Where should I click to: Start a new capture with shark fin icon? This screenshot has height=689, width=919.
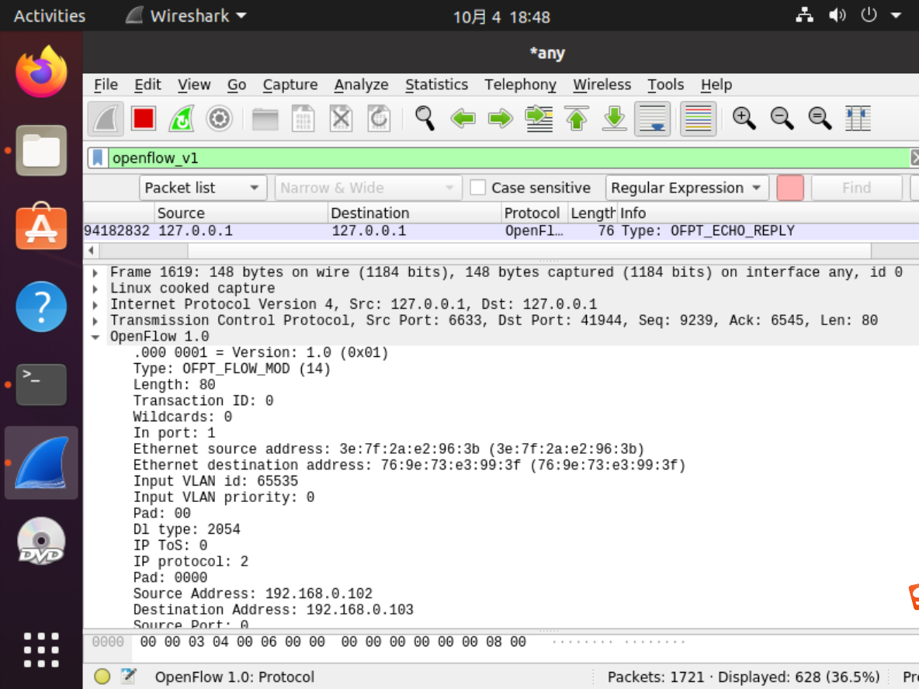(106, 119)
